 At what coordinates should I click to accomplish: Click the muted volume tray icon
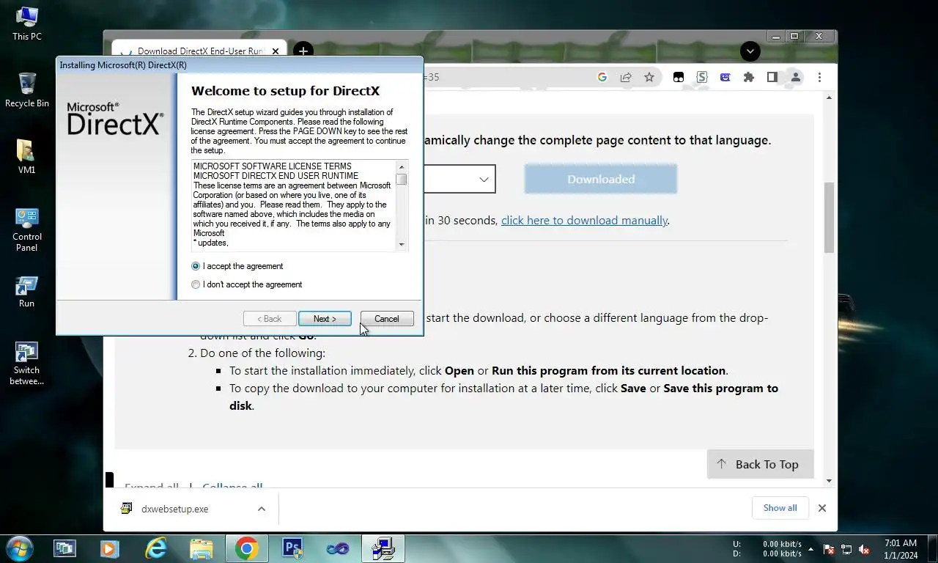(864, 549)
